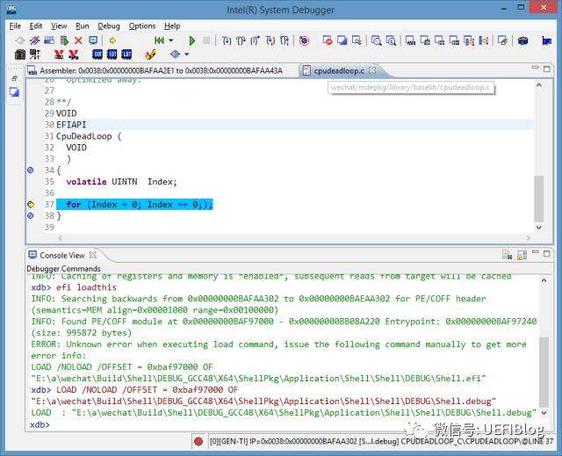562x456 pixels.
Task: Close the Console View tab
Action: pyautogui.click(x=93, y=255)
